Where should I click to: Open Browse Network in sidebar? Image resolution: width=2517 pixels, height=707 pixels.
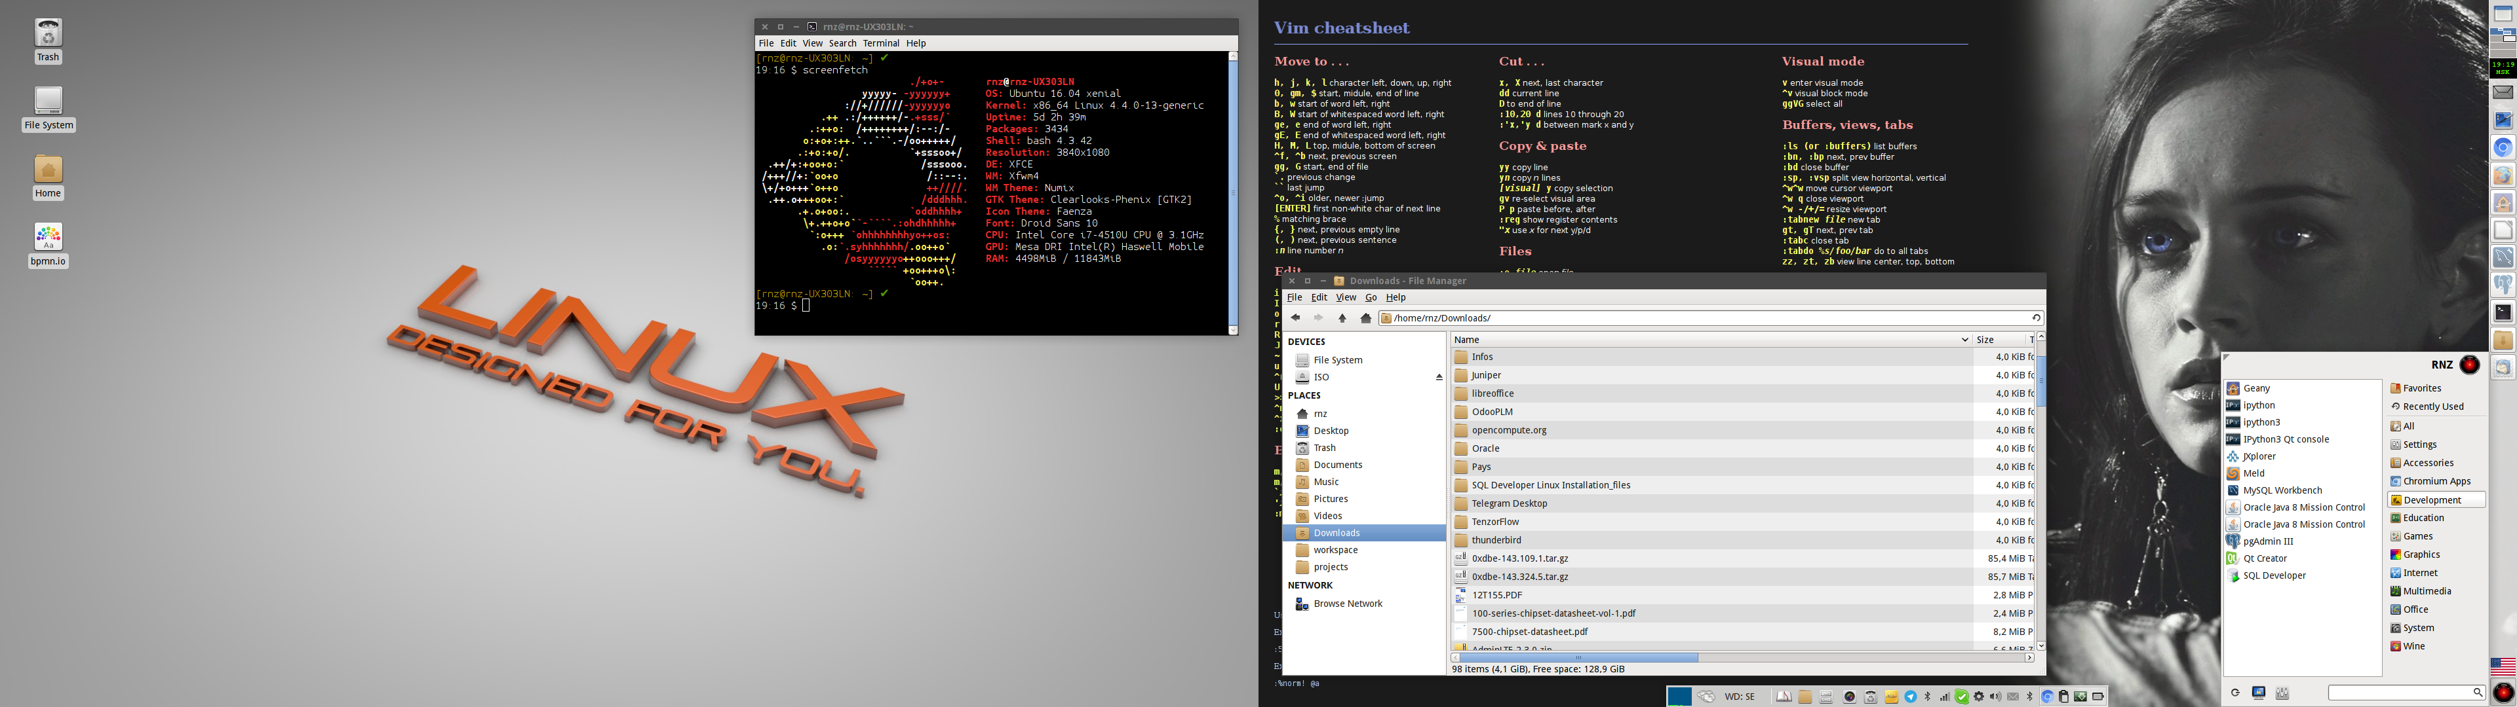(x=1346, y=604)
